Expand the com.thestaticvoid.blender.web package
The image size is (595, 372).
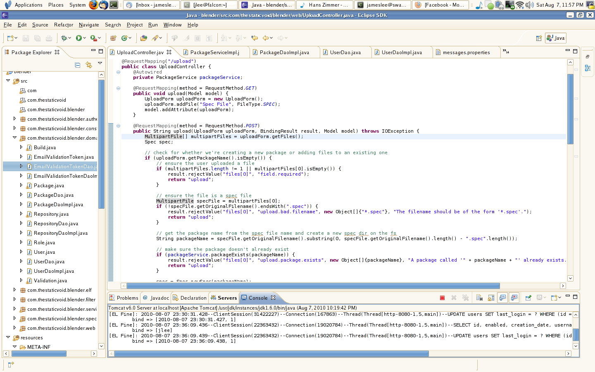(x=15, y=328)
